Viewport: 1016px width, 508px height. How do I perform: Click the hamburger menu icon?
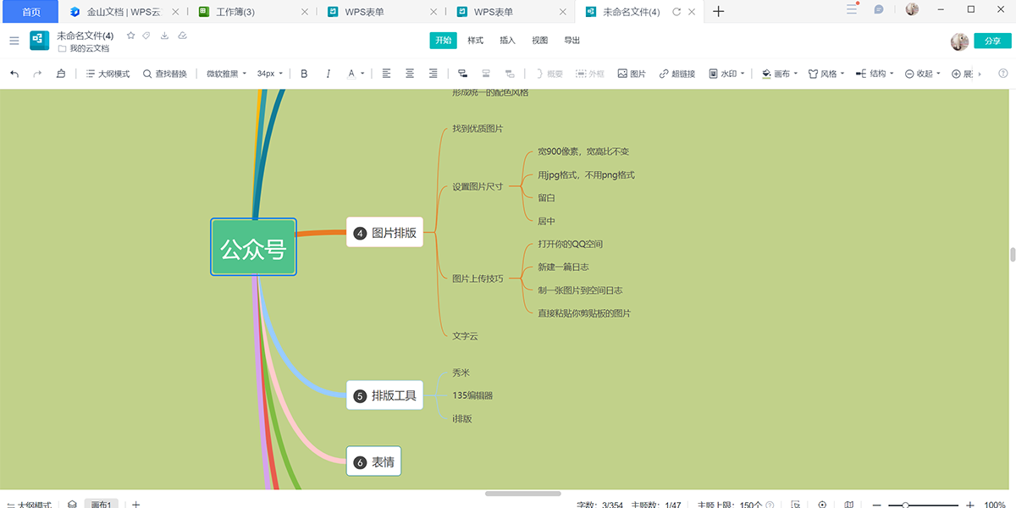pyautogui.click(x=14, y=41)
